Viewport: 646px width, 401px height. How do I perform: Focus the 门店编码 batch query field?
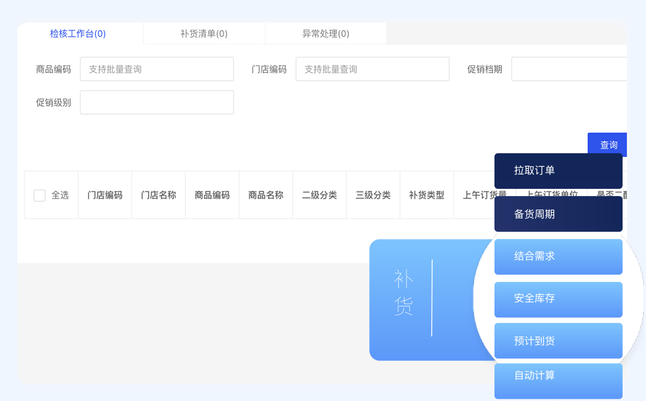[372, 69]
